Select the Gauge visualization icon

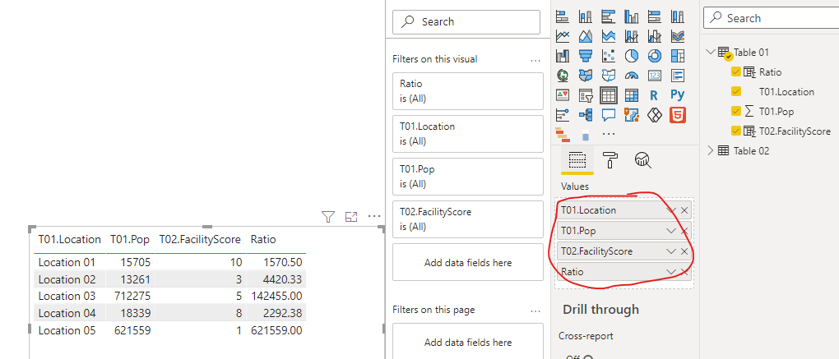point(632,76)
